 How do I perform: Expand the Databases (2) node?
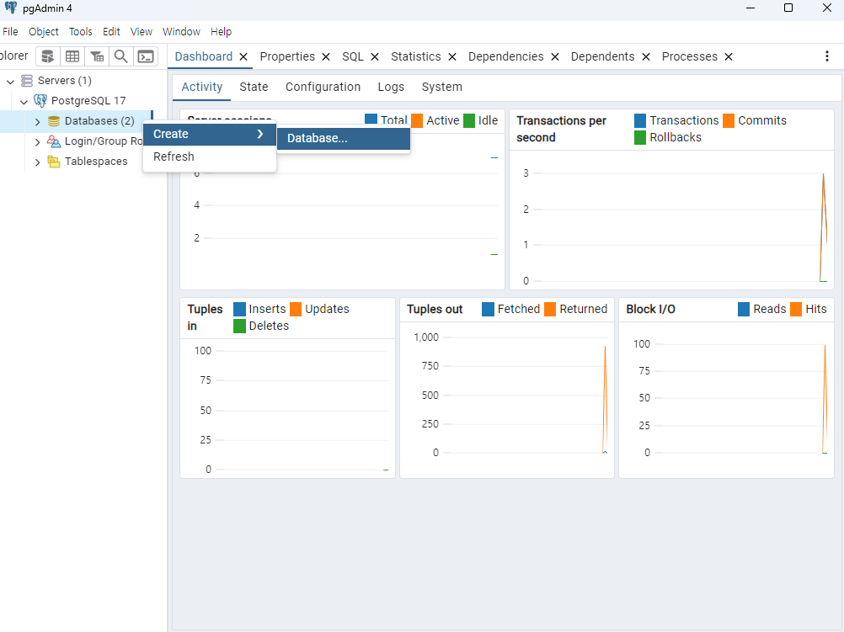pos(37,121)
